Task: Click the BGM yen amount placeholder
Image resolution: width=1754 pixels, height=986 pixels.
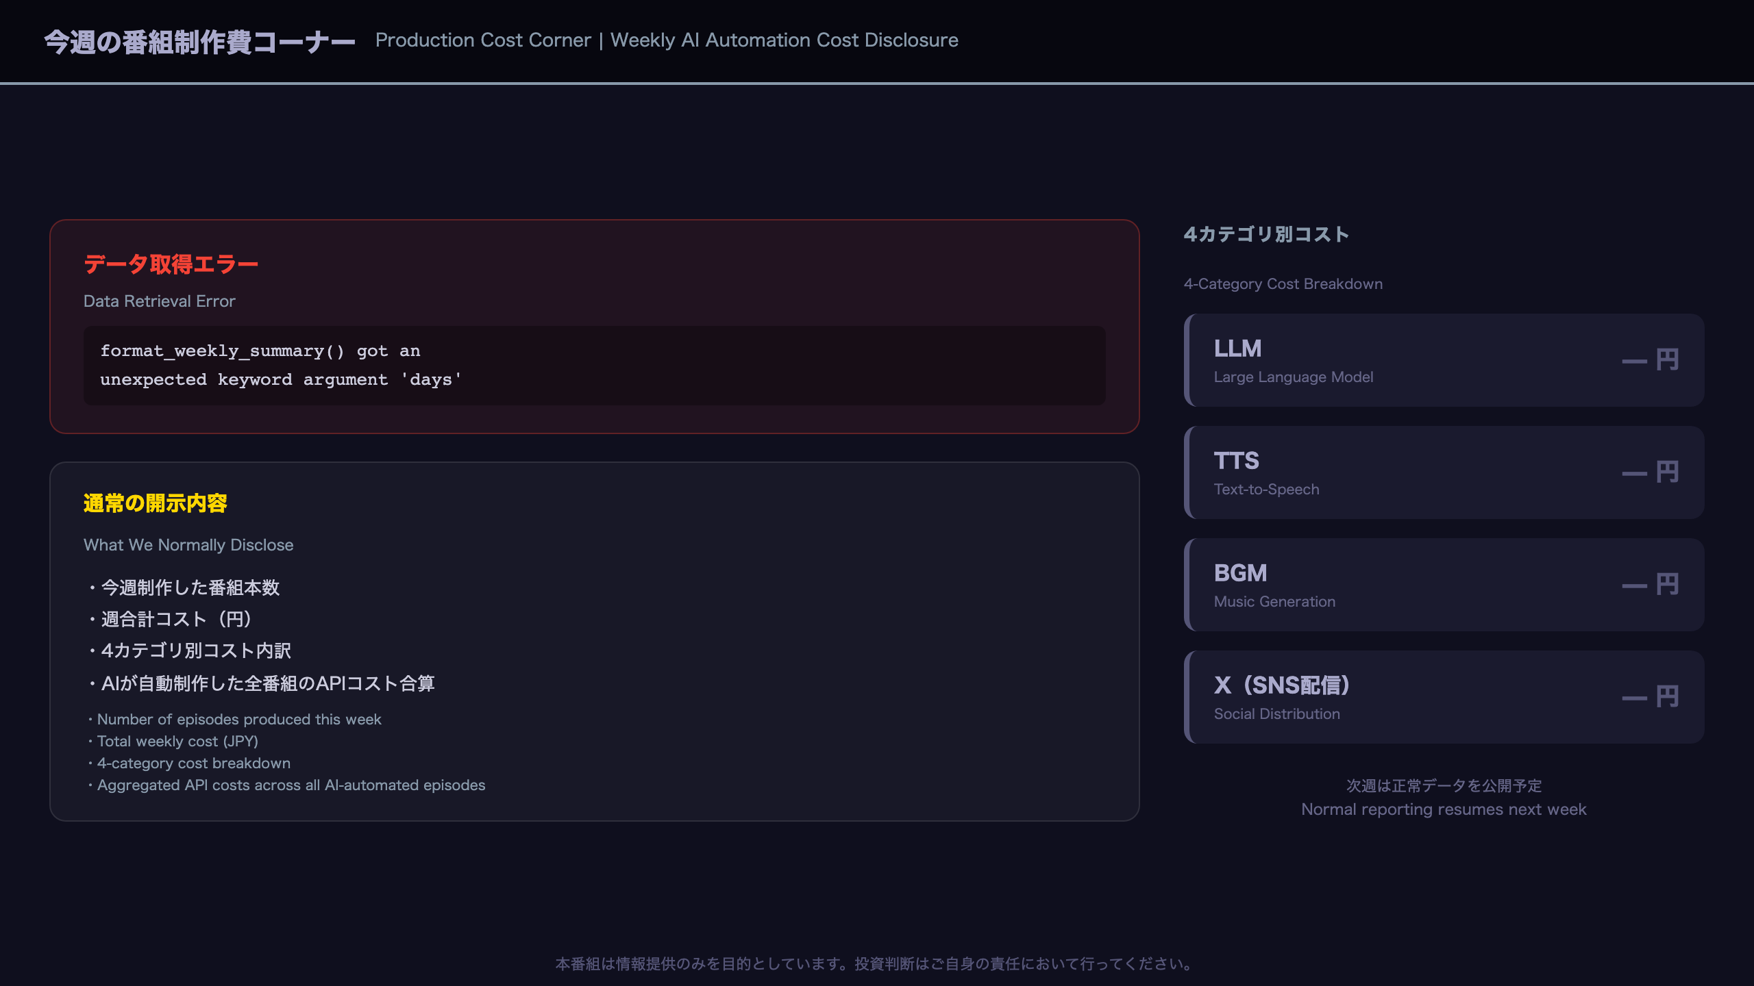Action: (x=1650, y=585)
